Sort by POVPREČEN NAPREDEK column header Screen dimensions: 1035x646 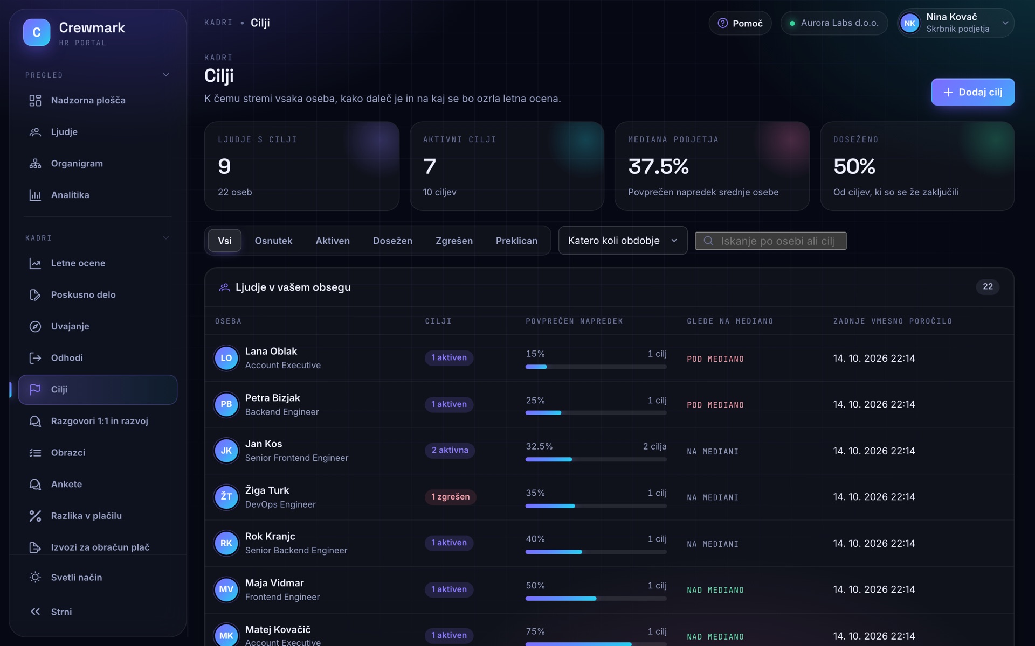[x=574, y=321]
